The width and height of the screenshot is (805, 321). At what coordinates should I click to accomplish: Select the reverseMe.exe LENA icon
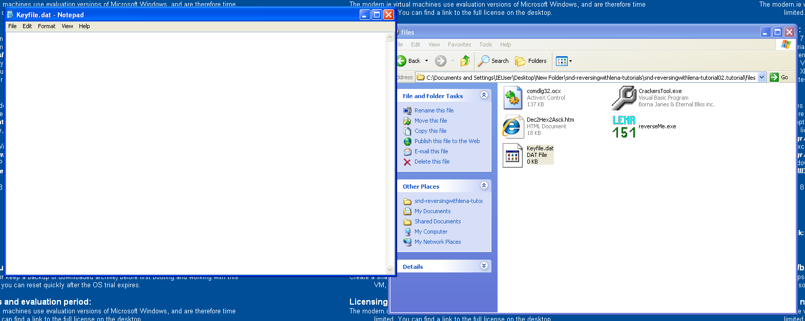tap(624, 126)
